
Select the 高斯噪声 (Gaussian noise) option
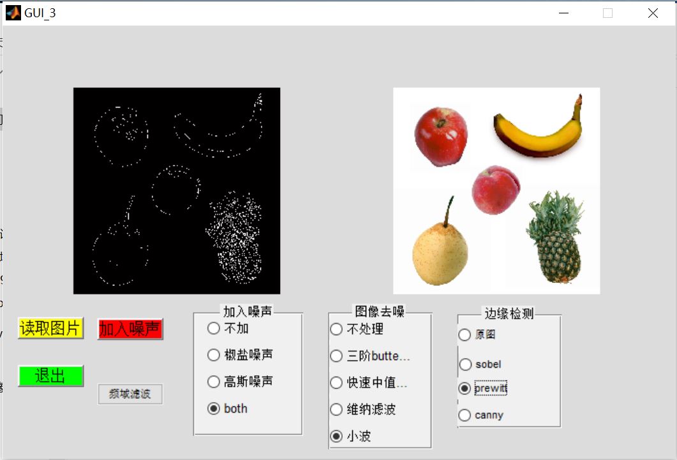click(213, 382)
